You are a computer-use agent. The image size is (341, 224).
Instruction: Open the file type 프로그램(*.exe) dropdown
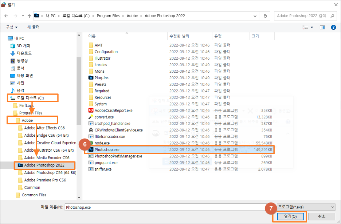click(x=306, y=207)
